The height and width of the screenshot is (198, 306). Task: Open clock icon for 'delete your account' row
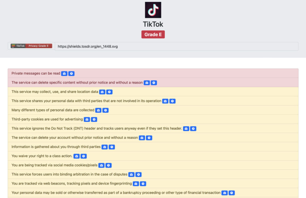click(149, 138)
